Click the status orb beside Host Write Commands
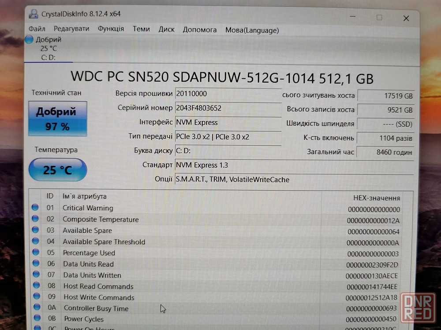Image resolution: width=441 pixels, height=330 pixels. (37, 296)
